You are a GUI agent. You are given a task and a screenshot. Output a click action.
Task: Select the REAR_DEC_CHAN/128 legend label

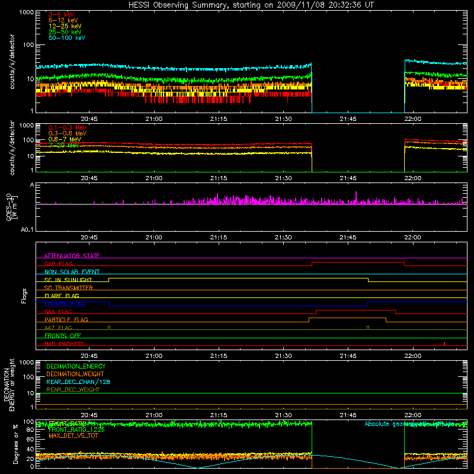[x=78, y=382]
